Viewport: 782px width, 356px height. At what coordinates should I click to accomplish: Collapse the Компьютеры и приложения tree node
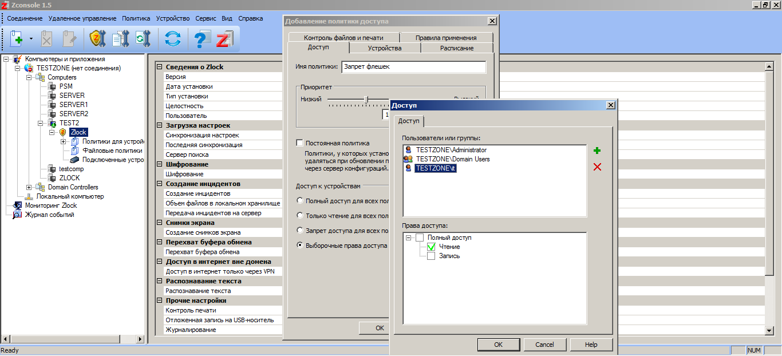[x=6, y=59]
